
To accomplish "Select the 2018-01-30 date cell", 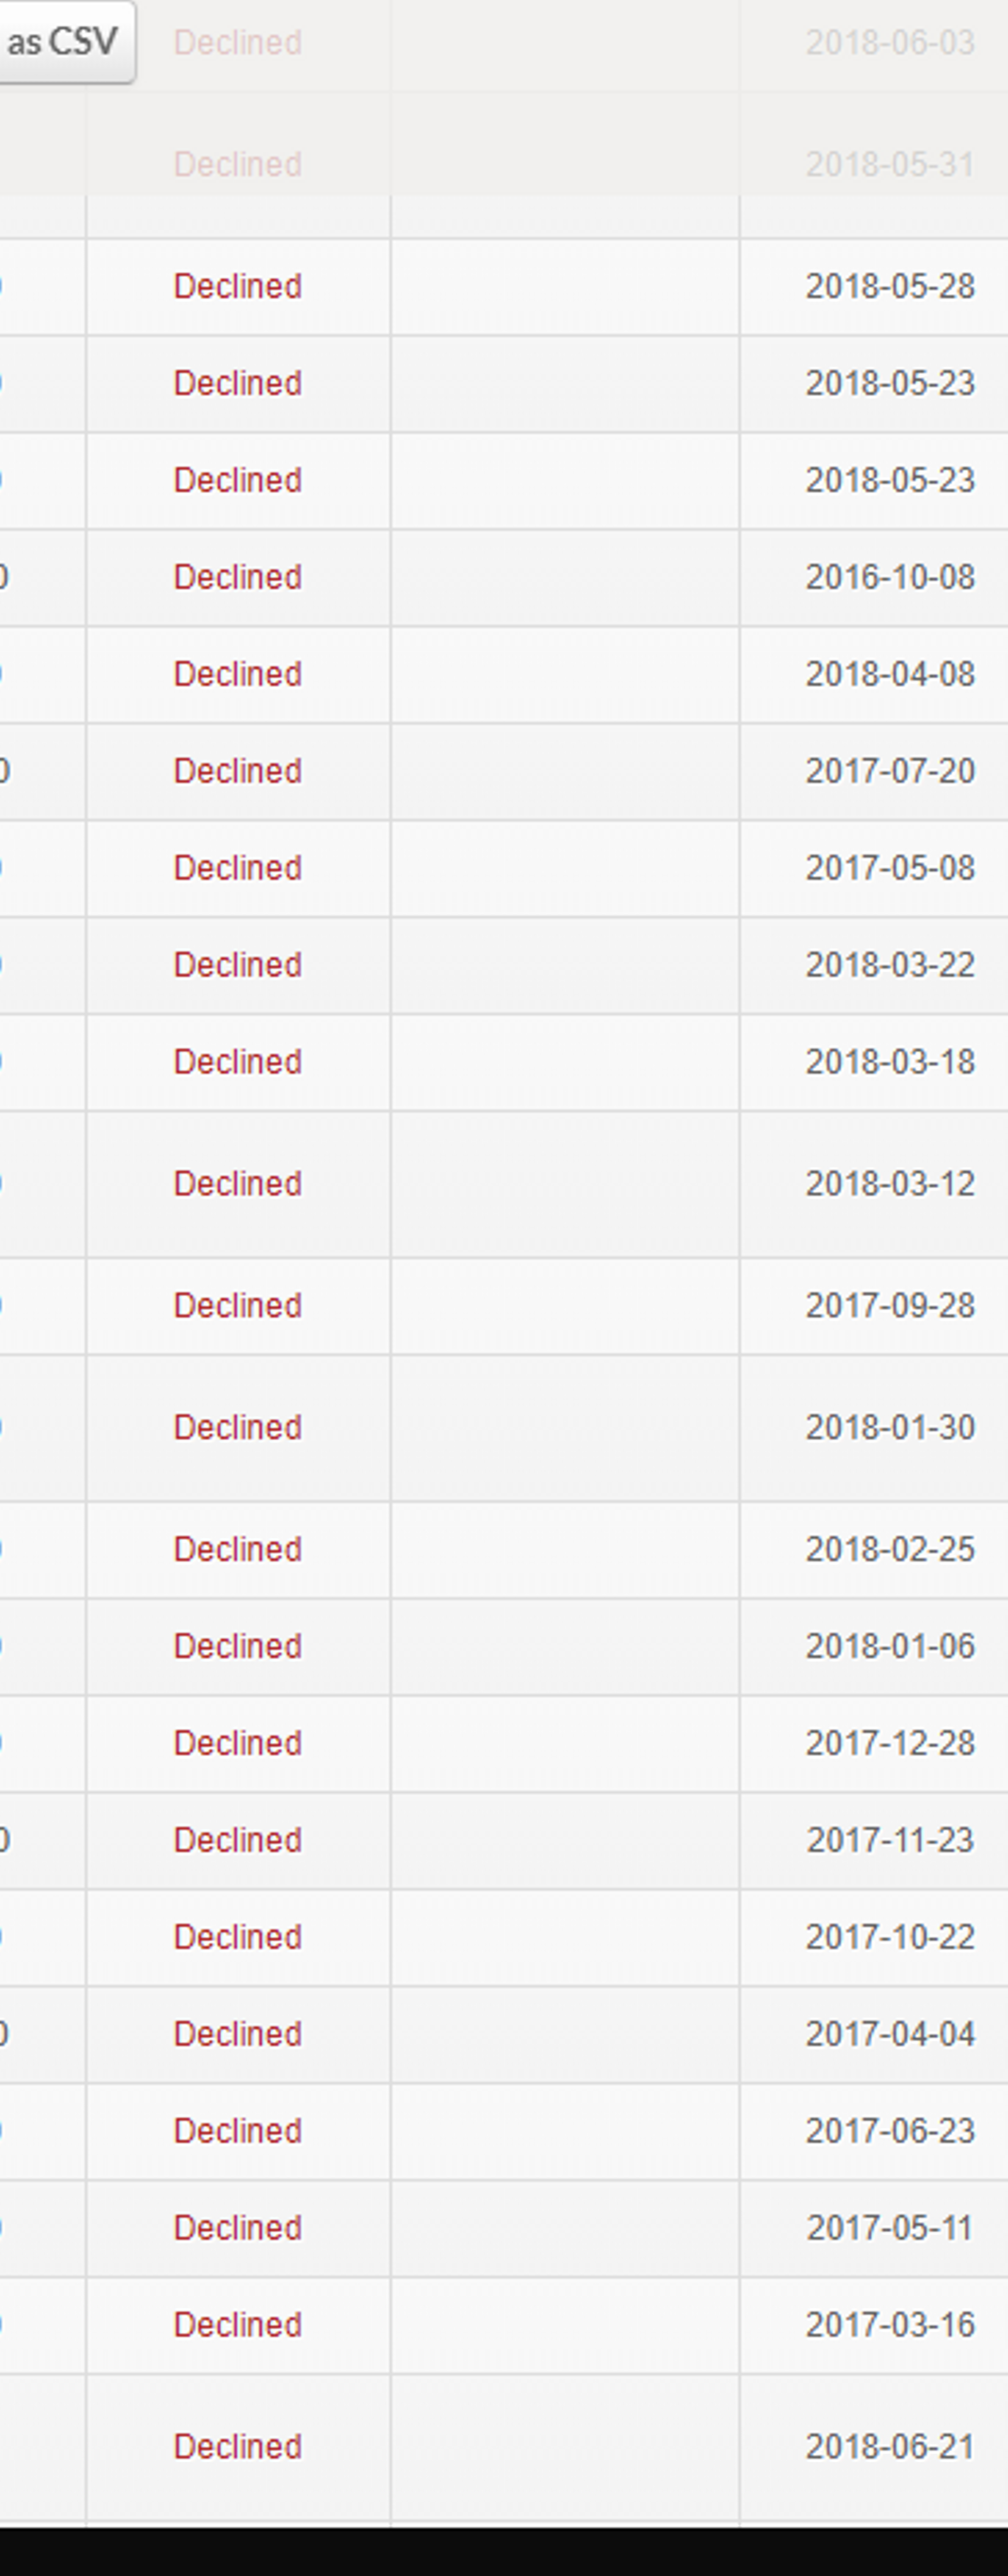I will click(x=889, y=1427).
